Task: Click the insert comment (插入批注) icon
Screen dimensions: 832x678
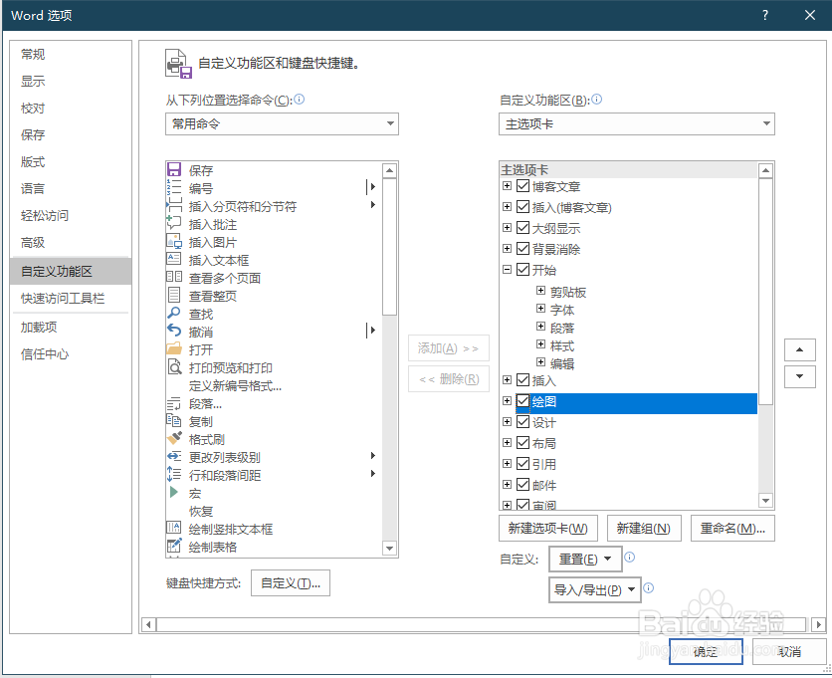Action: pyautogui.click(x=174, y=224)
